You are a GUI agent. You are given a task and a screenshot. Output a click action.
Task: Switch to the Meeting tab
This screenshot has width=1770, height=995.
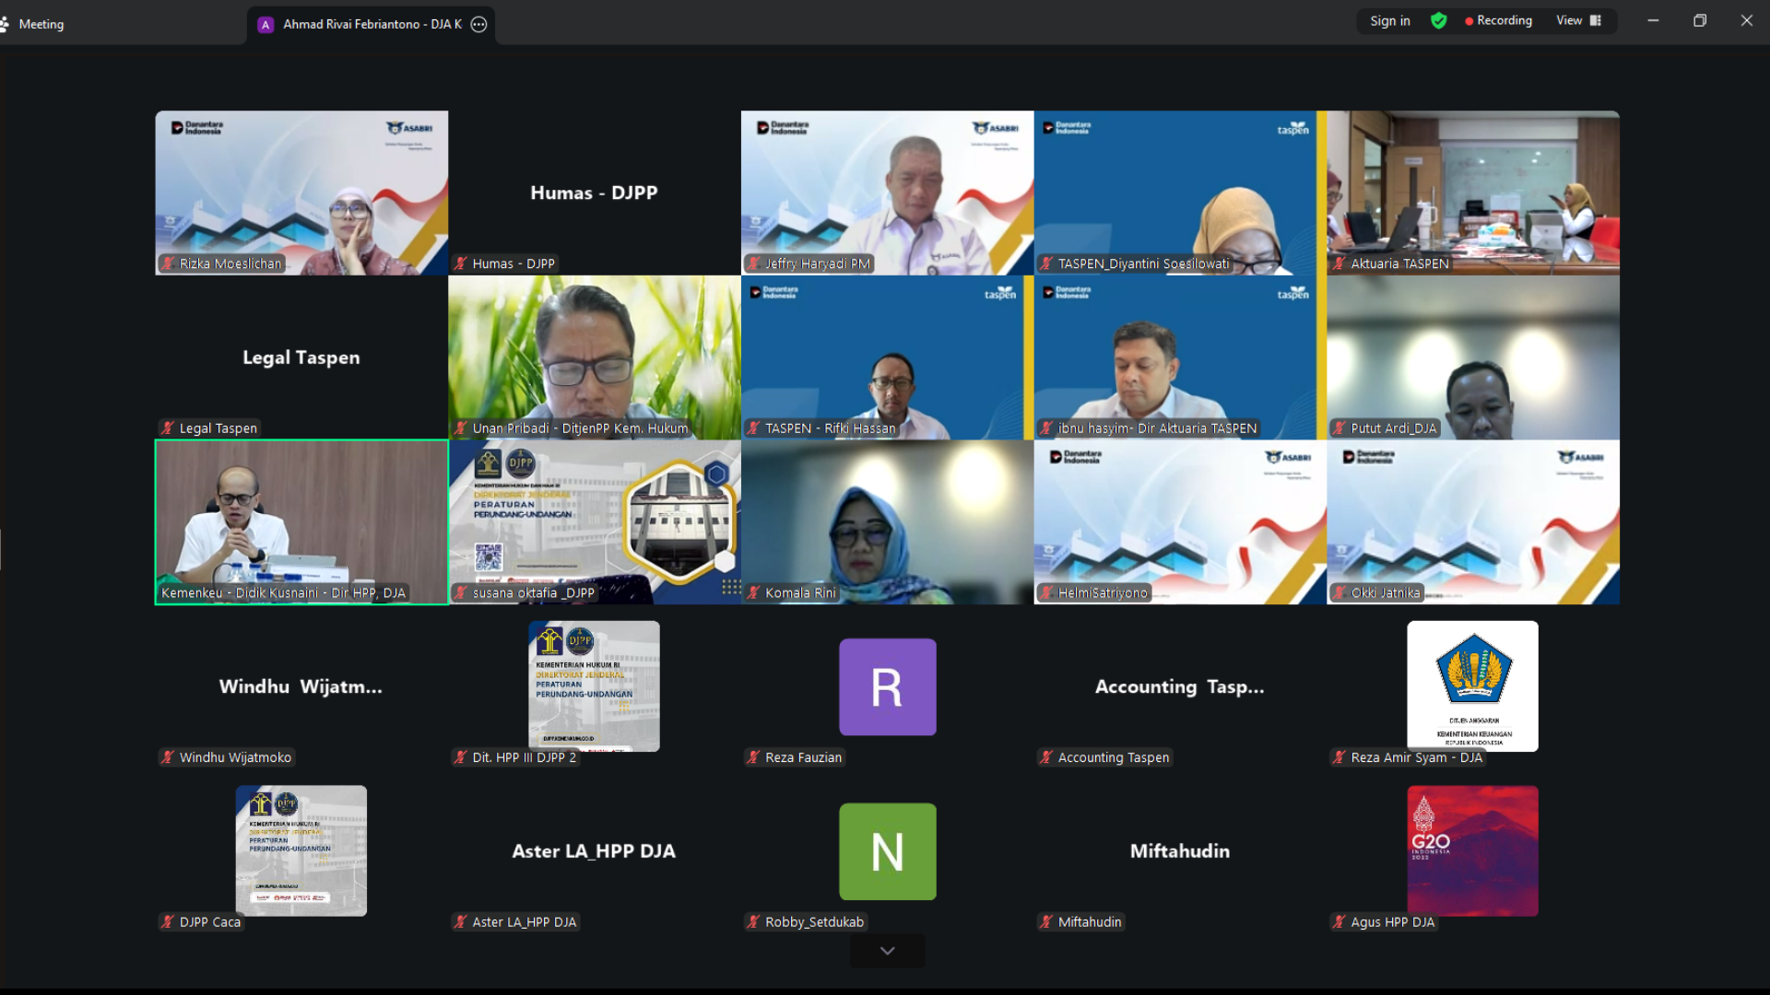[x=41, y=24]
